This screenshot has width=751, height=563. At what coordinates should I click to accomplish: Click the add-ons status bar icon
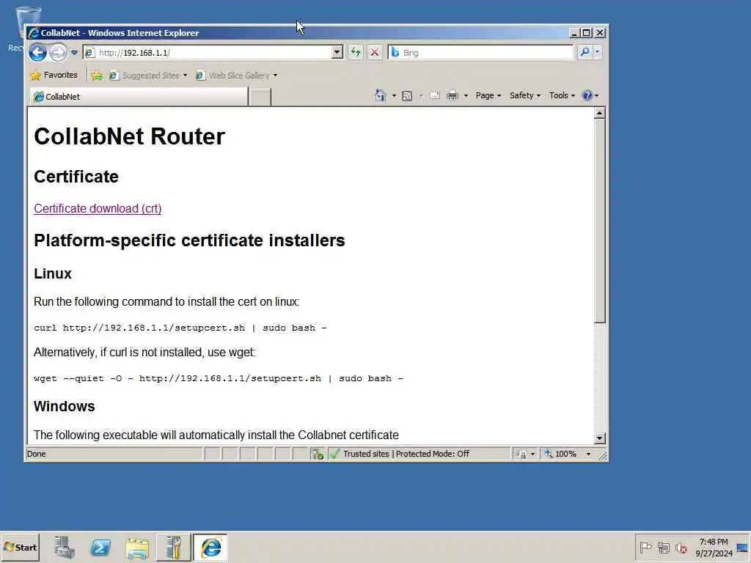317,454
